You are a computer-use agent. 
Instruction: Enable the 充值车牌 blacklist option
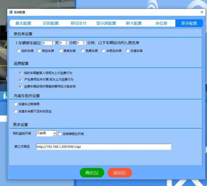point(128,51)
